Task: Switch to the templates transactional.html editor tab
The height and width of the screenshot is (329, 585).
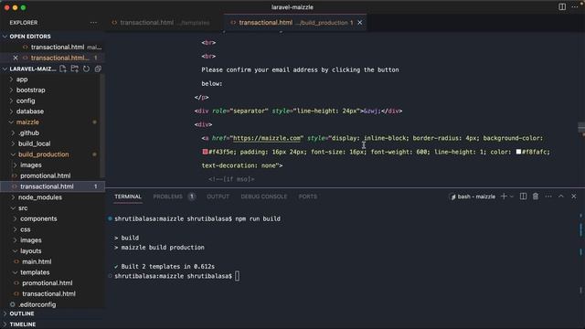Action: tap(164, 23)
